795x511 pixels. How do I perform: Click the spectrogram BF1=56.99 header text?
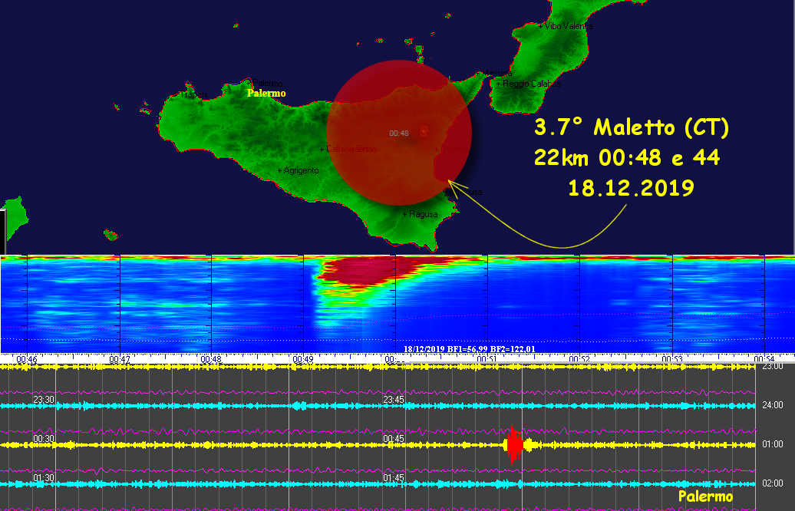[469, 349]
